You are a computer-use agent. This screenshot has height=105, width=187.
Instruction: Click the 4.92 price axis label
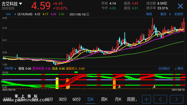pos(5,18)
